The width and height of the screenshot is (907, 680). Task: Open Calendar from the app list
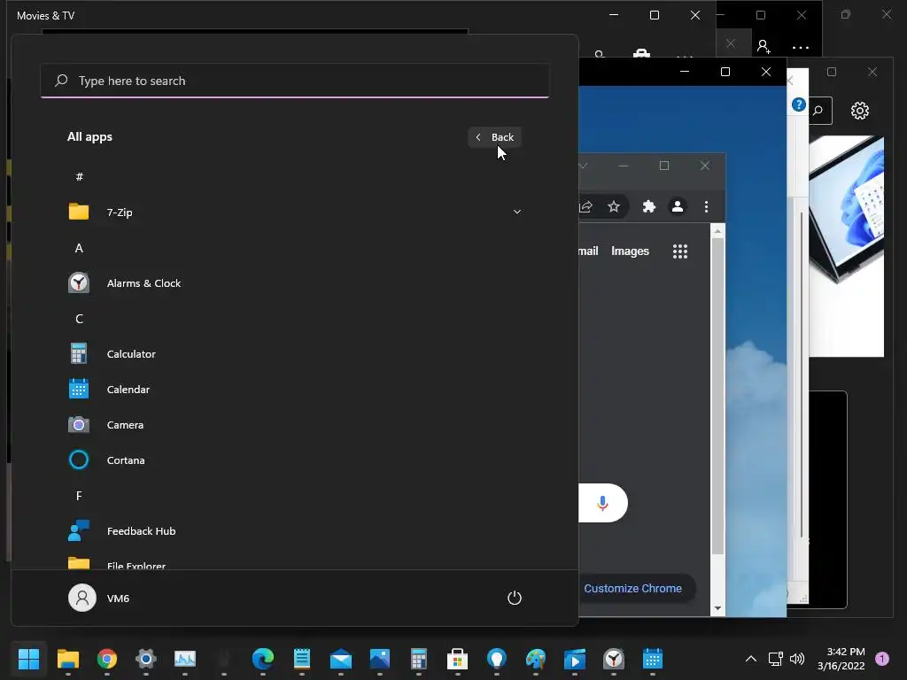point(295,390)
